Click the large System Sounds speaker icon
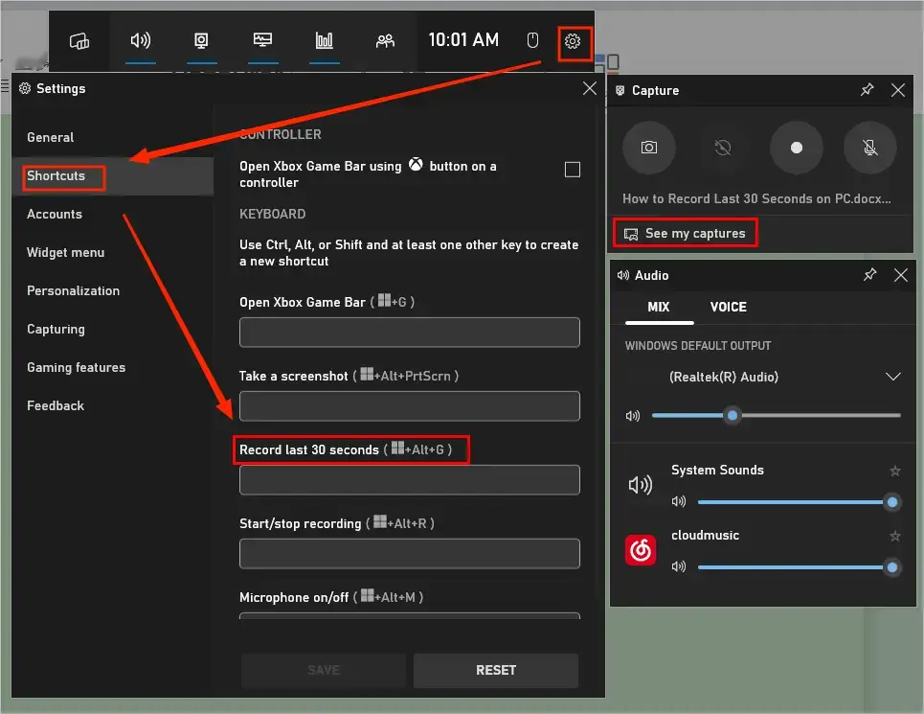 (x=641, y=485)
